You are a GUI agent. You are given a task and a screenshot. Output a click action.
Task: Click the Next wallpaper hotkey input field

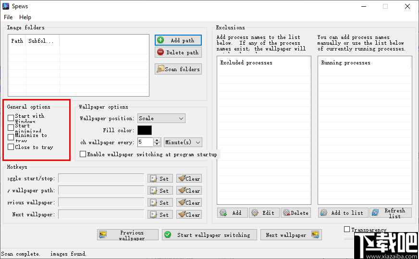101,214
